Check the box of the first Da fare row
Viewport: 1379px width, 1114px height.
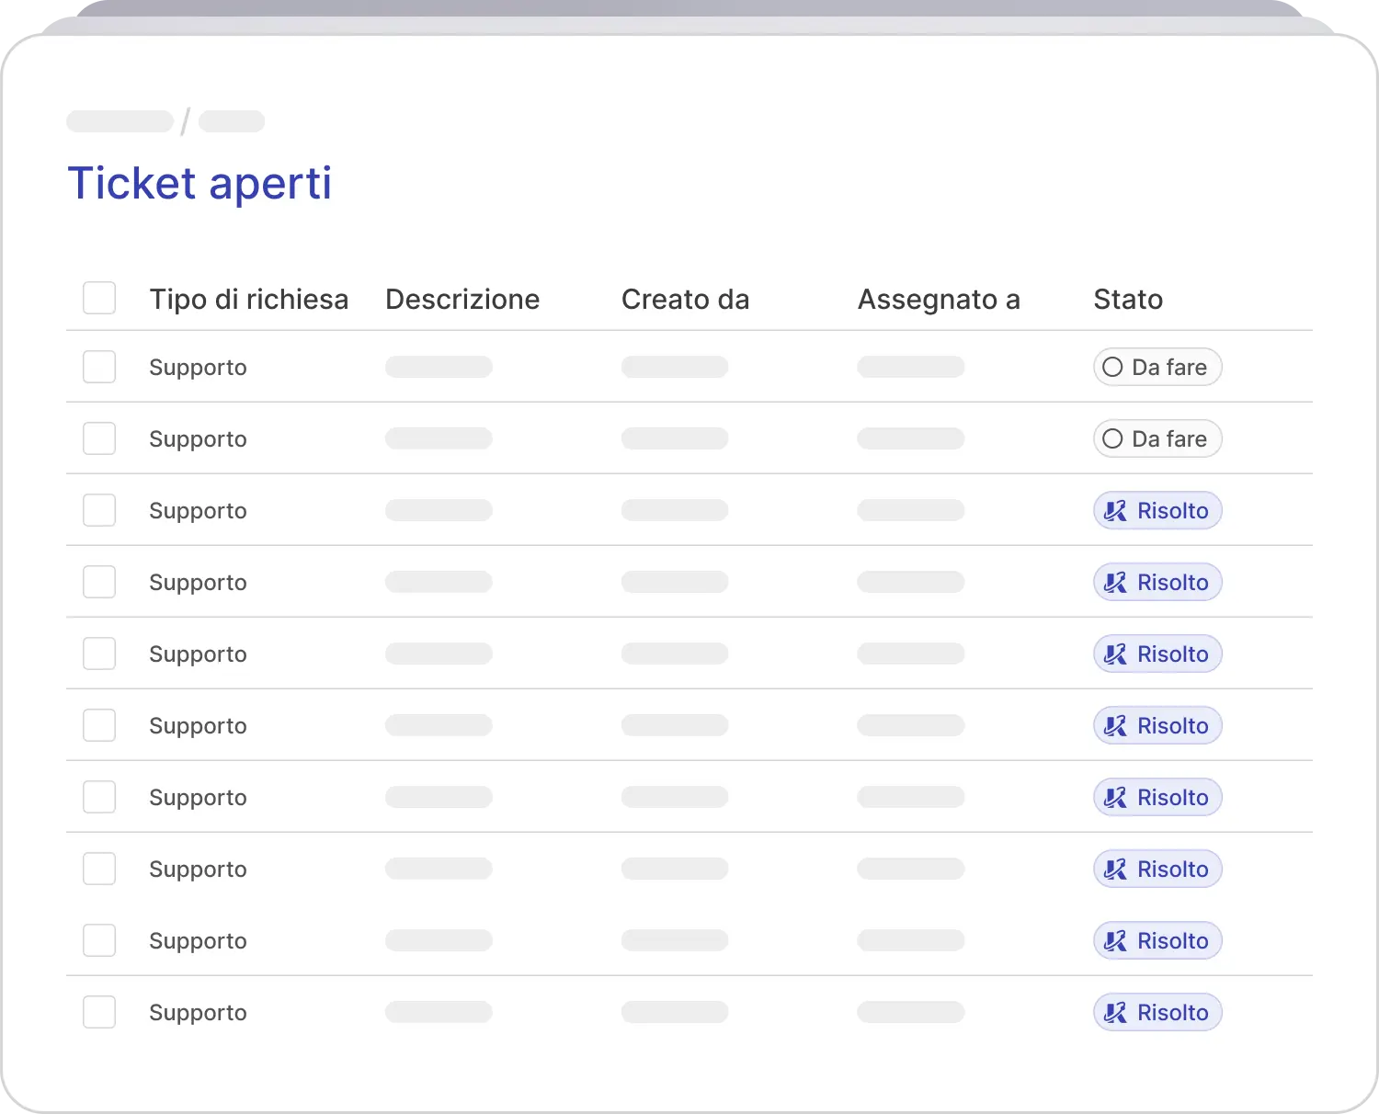(x=99, y=367)
